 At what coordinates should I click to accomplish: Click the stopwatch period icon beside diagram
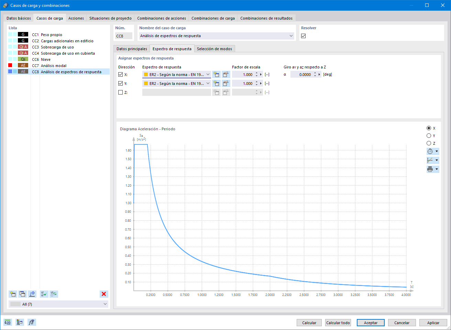click(430, 151)
